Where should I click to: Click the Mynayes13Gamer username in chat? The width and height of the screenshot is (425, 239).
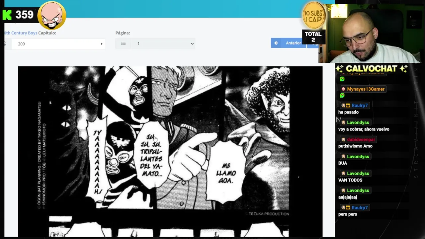(366, 89)
